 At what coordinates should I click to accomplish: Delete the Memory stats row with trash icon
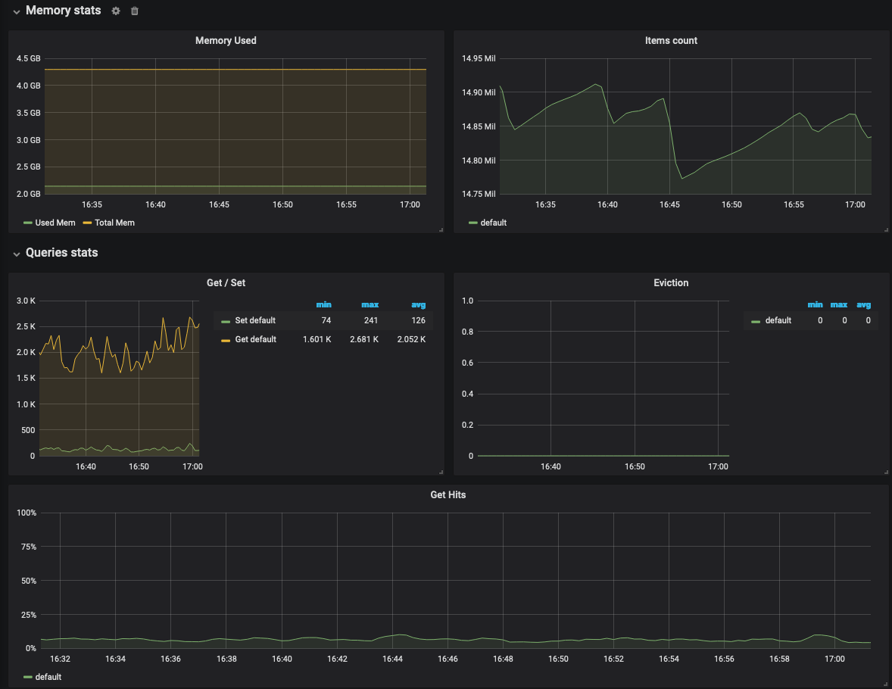(135, 11)
